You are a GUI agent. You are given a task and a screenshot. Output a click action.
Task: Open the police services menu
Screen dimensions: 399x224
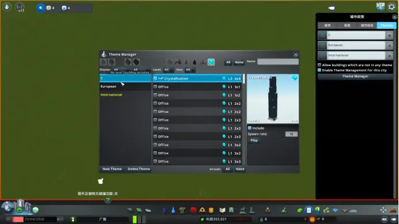point(211,210)
